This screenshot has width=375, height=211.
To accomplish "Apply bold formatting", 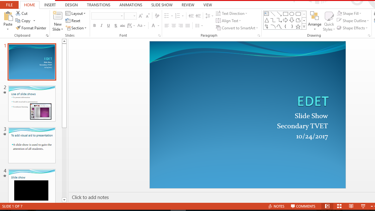I will pos(94,25).
